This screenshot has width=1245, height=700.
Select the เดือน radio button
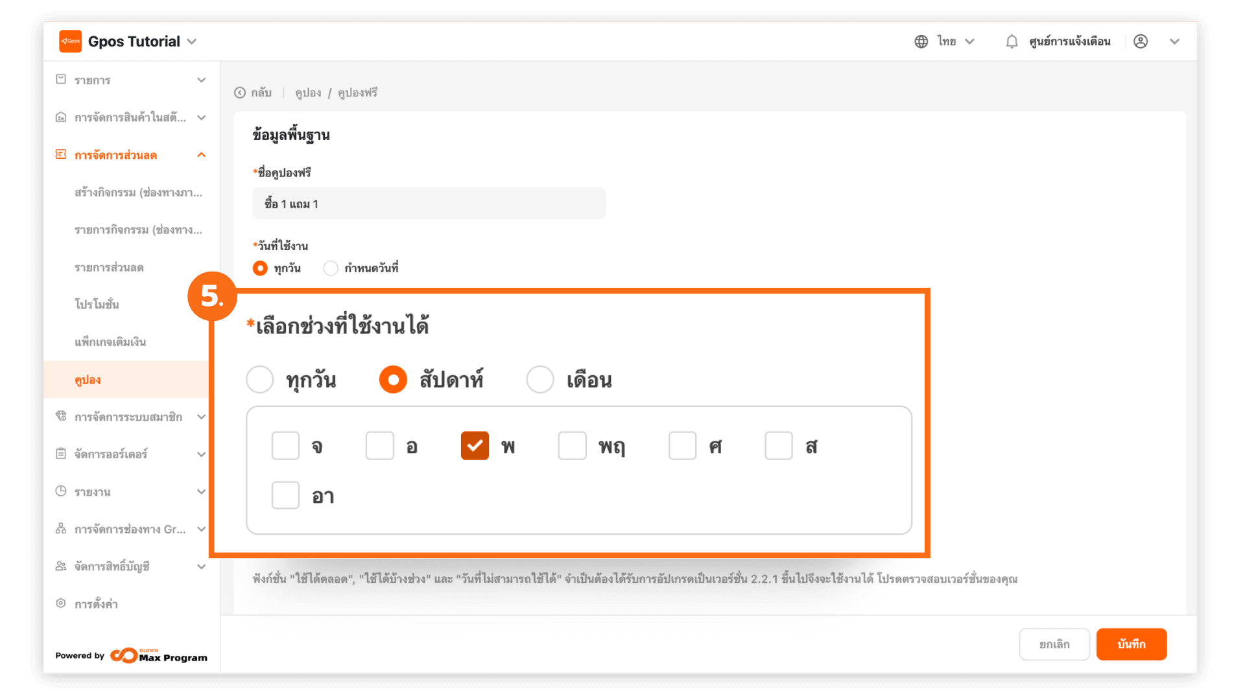coord(539,380)
